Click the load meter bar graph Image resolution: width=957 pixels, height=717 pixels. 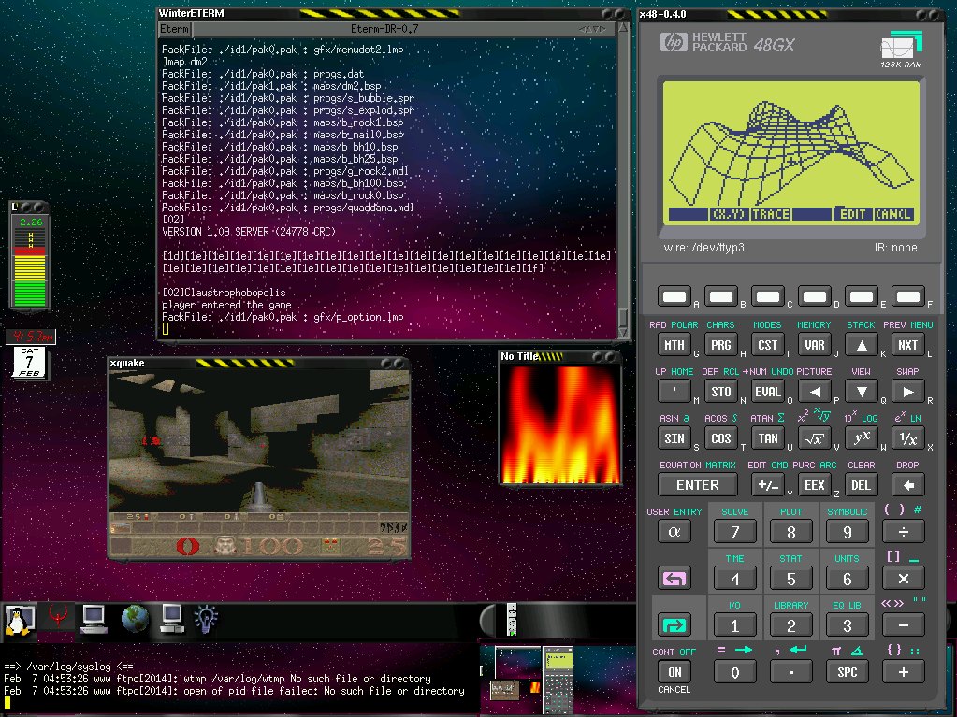29,267
